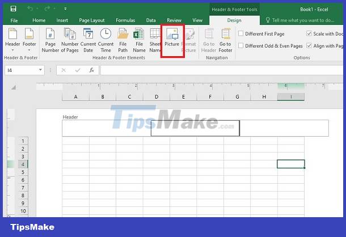Open the Redo history dropdown arrow

pos(54,9)
